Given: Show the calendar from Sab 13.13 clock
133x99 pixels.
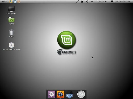Looking at the screenshot, I should tap(102, 1).
